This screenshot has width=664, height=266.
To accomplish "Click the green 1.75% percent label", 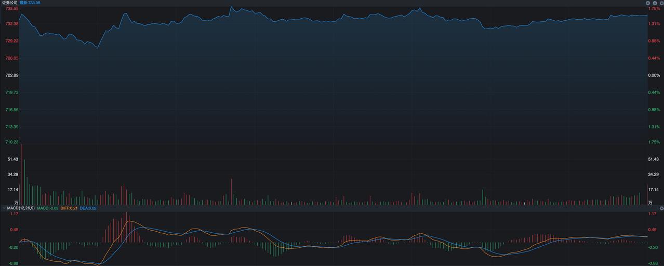I will [x=654, y=142].
